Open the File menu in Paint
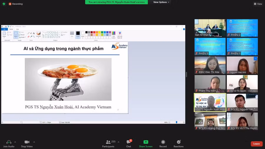The height and width of the screenshot is (149, 265). point(4,29)
